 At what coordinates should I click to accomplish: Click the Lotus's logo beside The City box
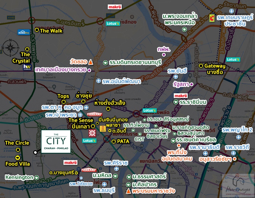click(x=89, y=140)
